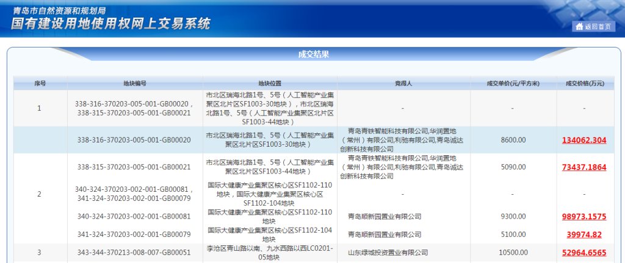The height and width of the screenshot is (263, 625).
Task: Click 青岛顺新园置业有限公司 in the SF1102-104 row
Action: click(x=385, y=234)
